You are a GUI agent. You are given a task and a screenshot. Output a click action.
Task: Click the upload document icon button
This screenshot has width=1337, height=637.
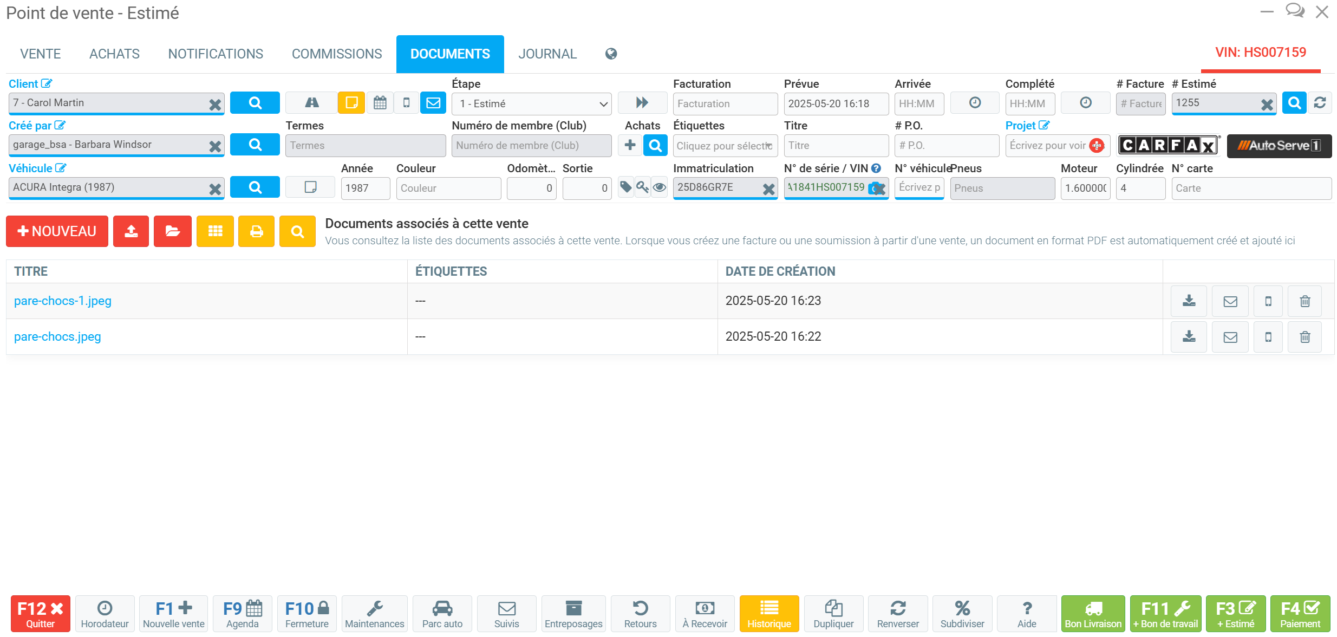131,231
